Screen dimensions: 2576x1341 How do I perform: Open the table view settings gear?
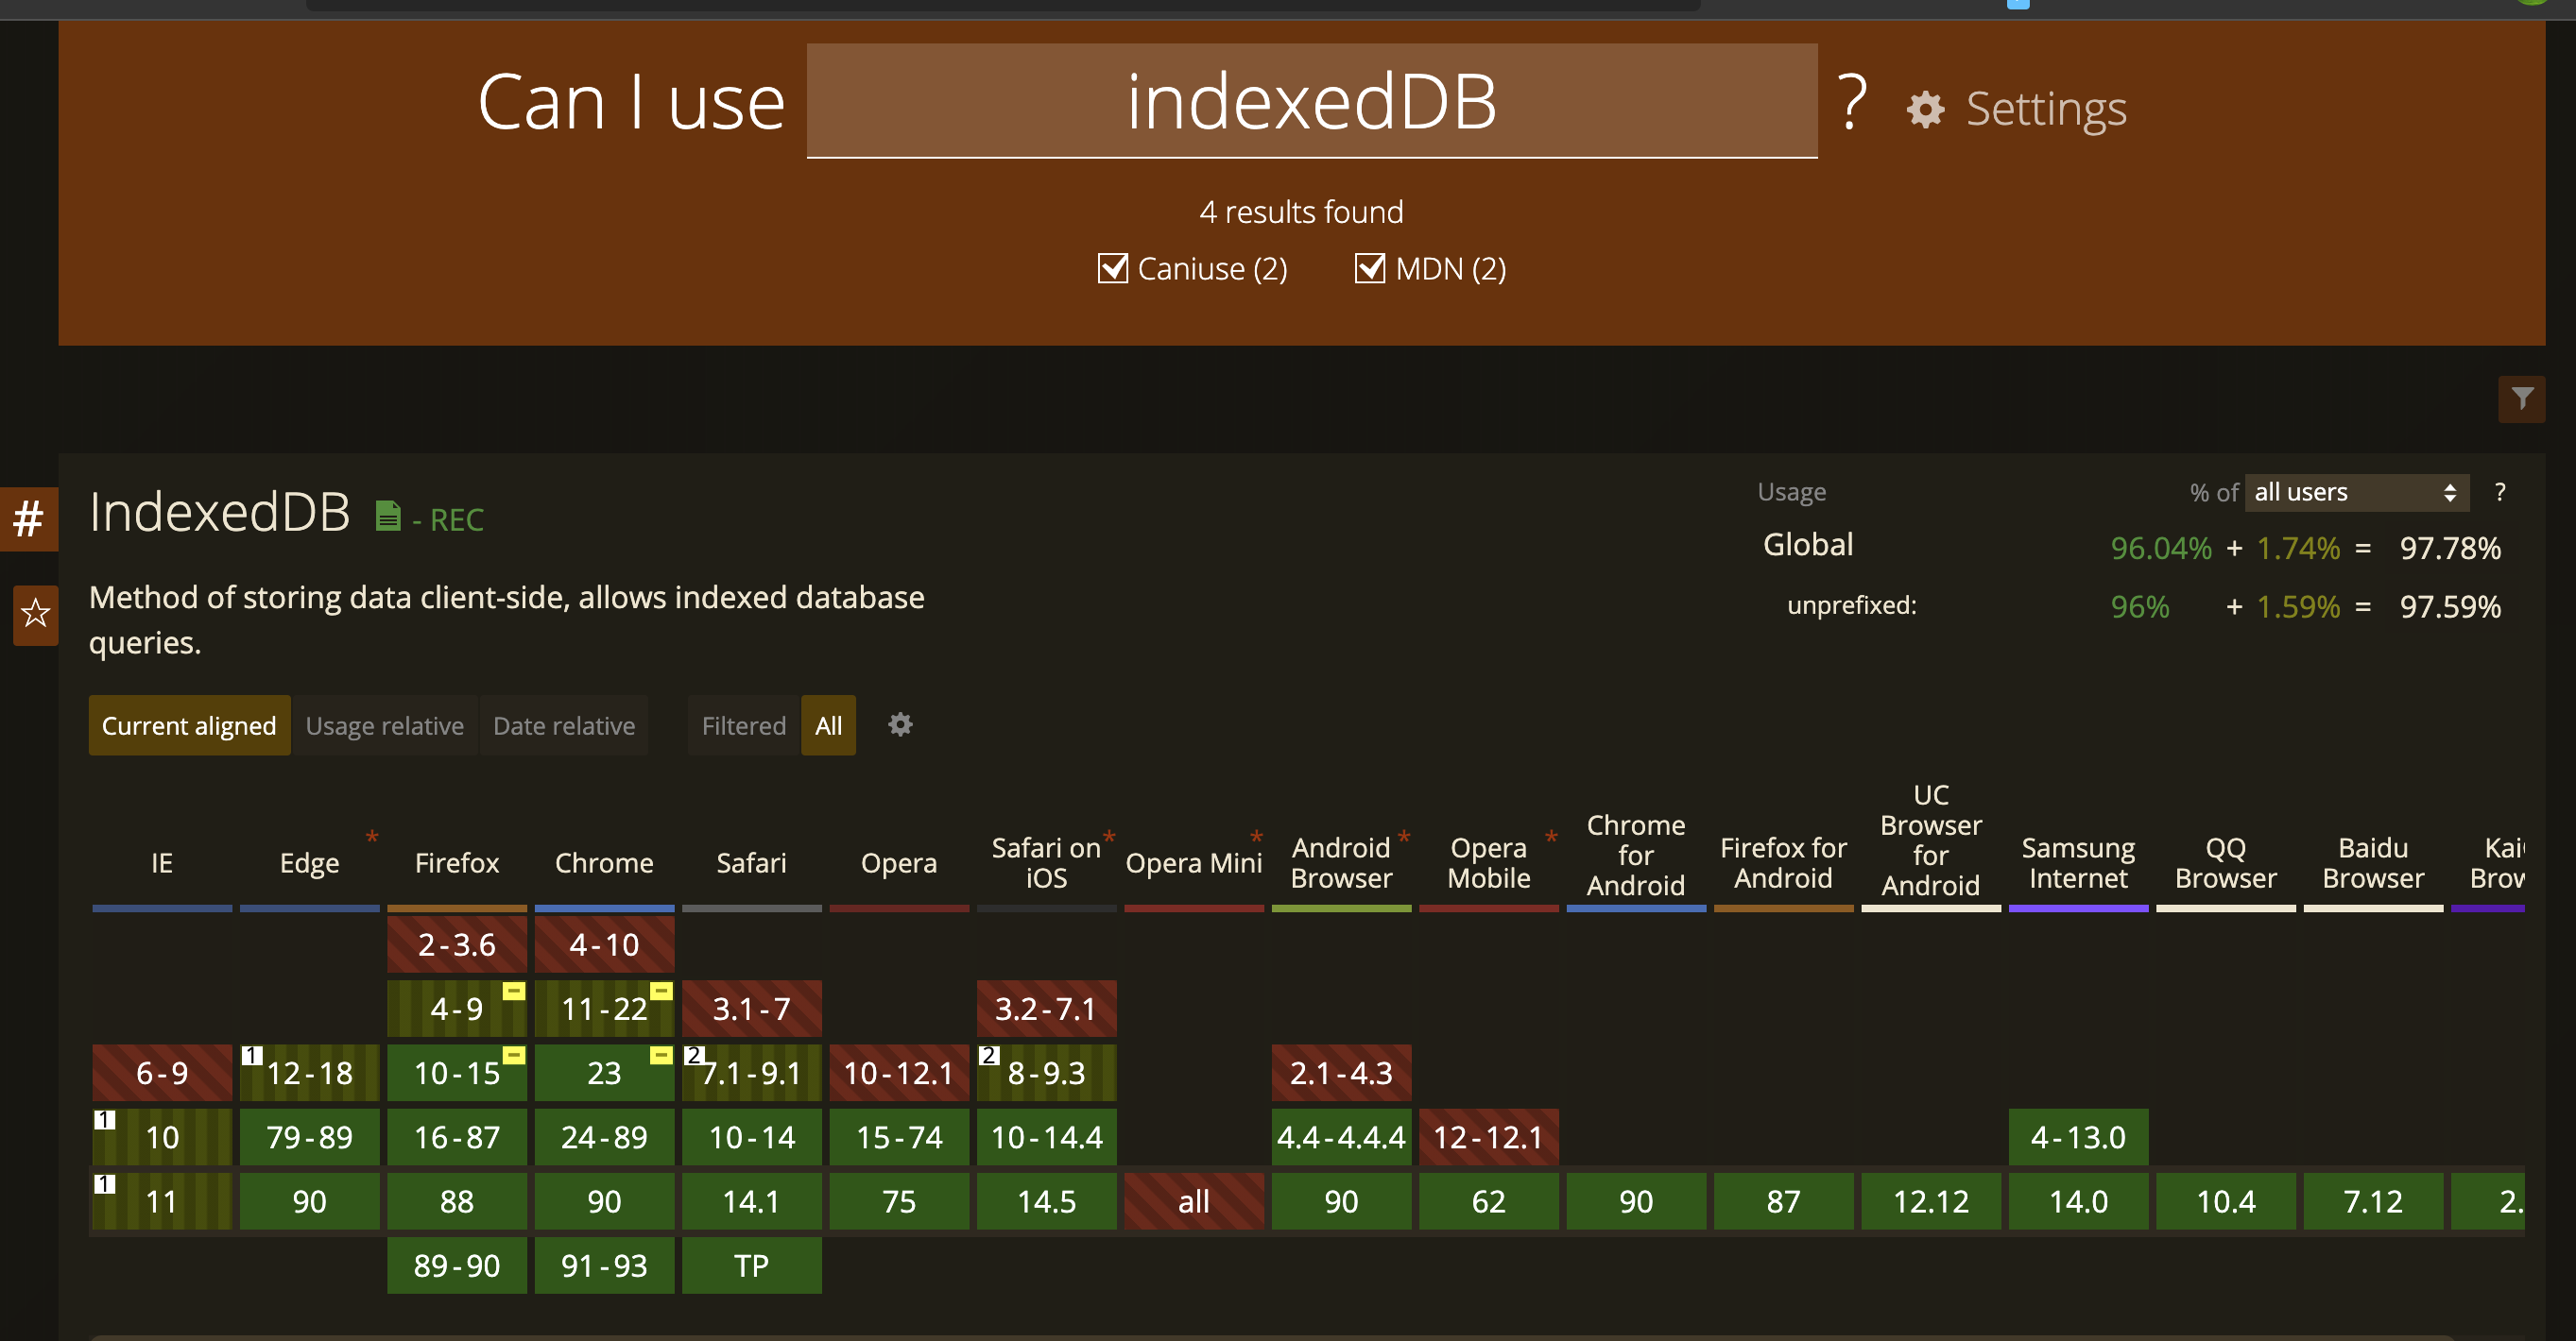tap(900, 724)
